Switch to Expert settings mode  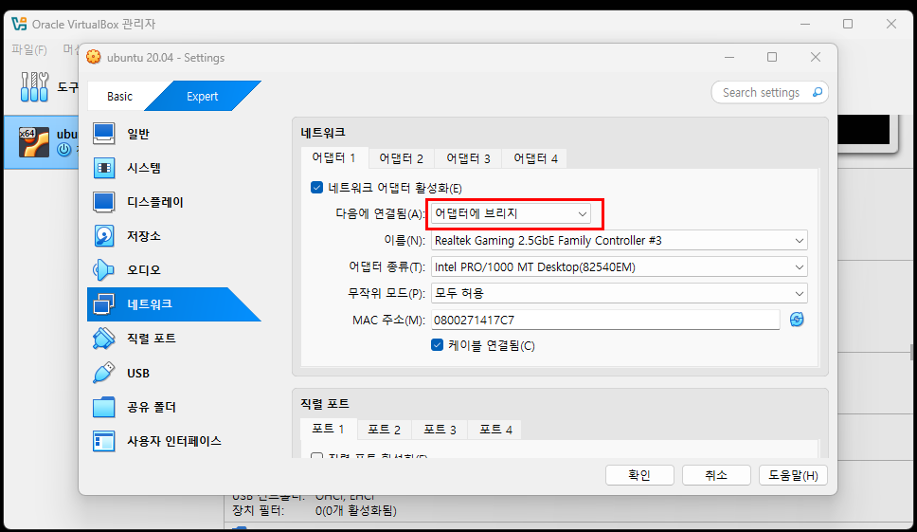[x=203, y=96]
